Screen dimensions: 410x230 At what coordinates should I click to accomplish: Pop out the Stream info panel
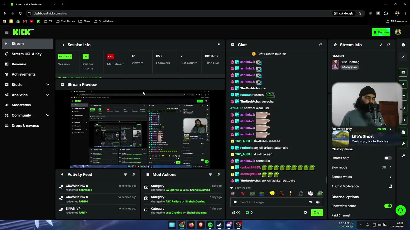tap(389, 45)
